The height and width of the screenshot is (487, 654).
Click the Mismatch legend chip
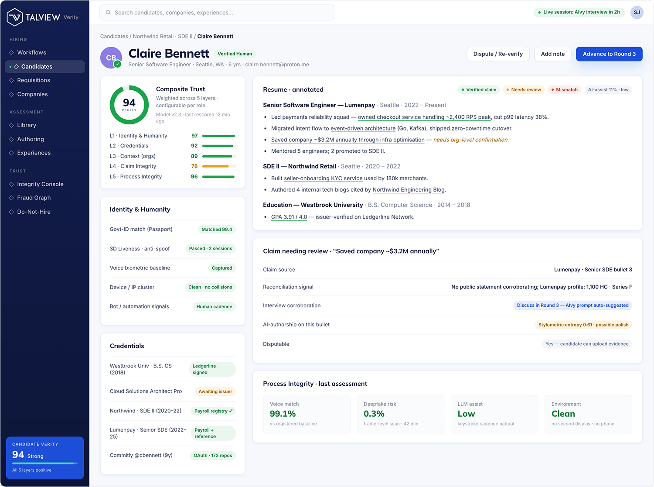[564, 90]
